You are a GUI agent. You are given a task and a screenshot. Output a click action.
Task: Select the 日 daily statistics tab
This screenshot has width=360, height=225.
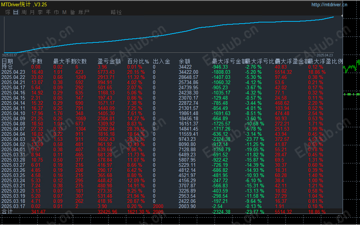pyautogui.click(x=16, y=12)
